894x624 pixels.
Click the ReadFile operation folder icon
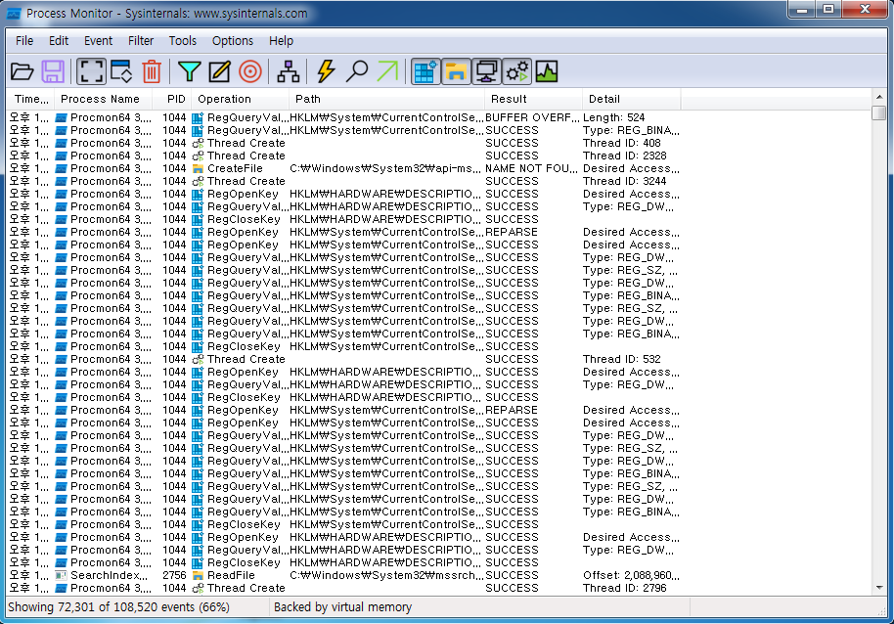click(198, 575)
